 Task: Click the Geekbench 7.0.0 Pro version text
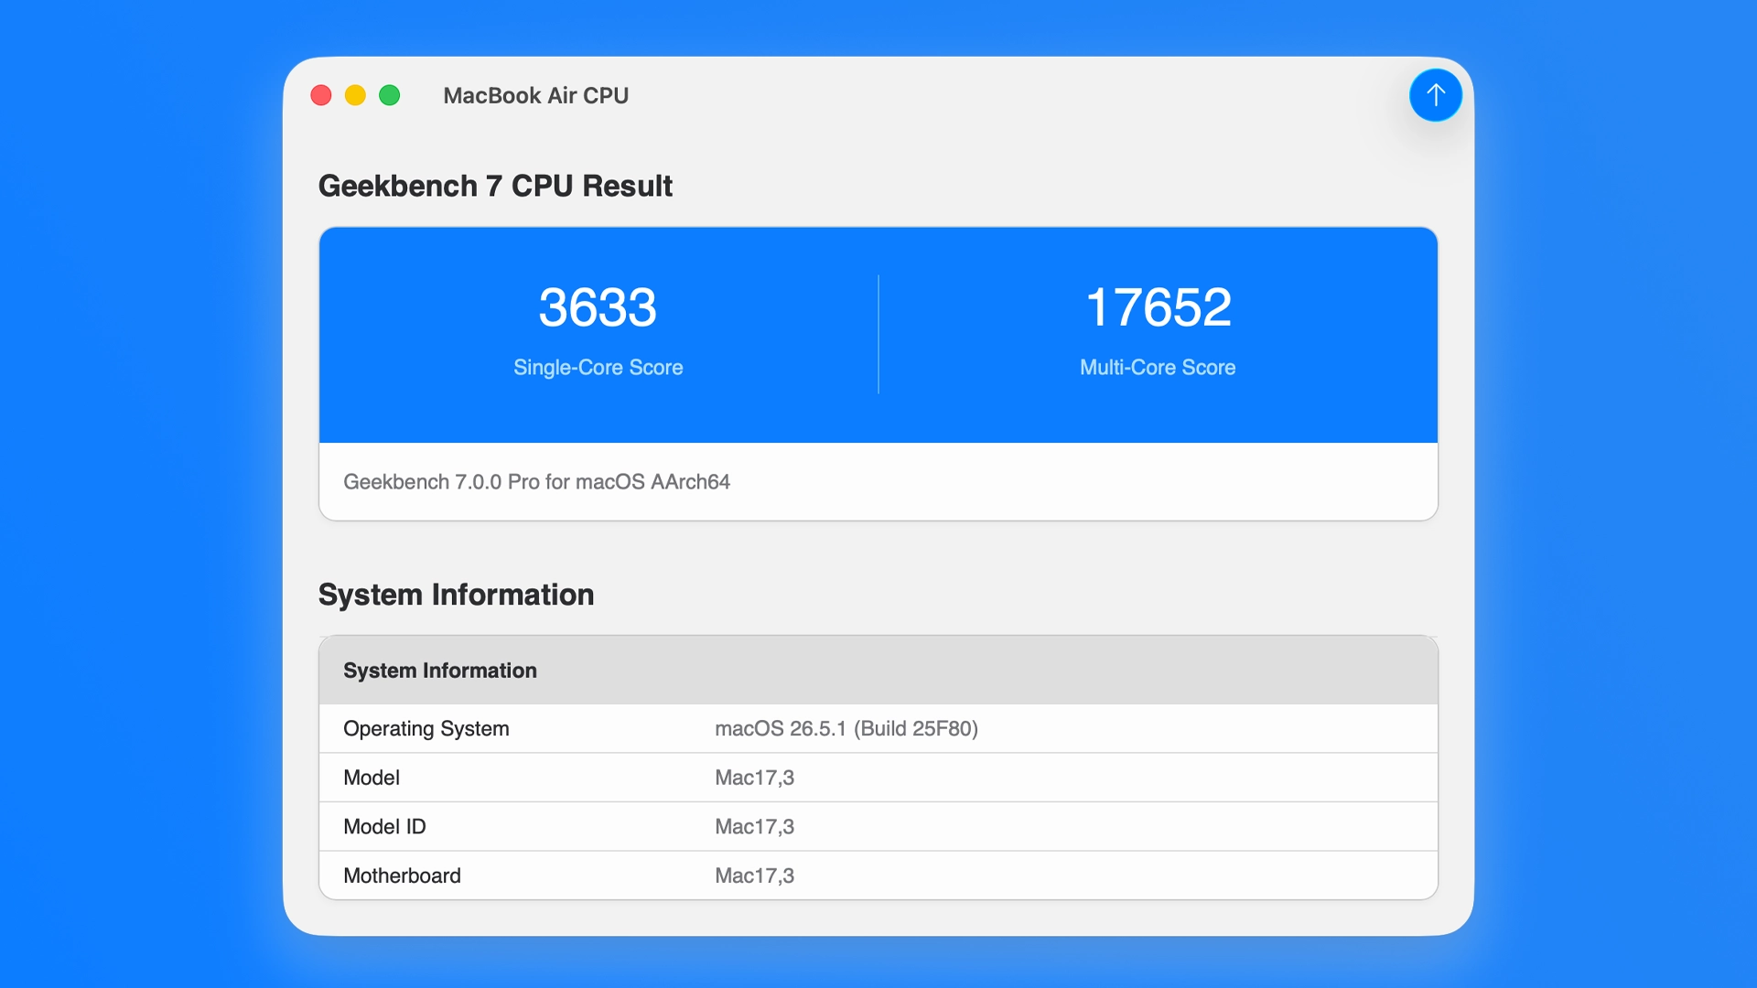pos(536,482)
